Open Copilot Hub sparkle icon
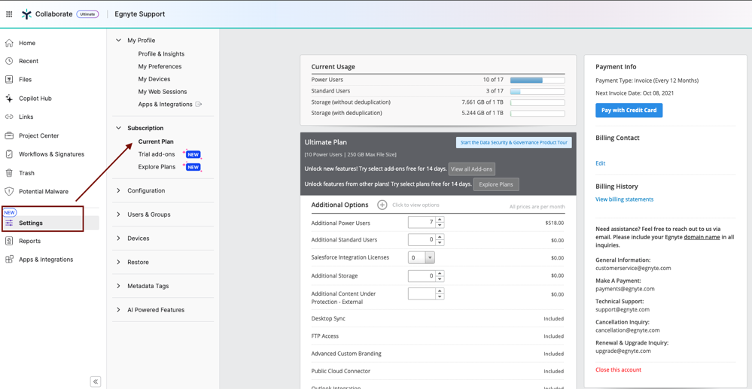This screenshot has height=389, width=752. [x=9, y=99]
